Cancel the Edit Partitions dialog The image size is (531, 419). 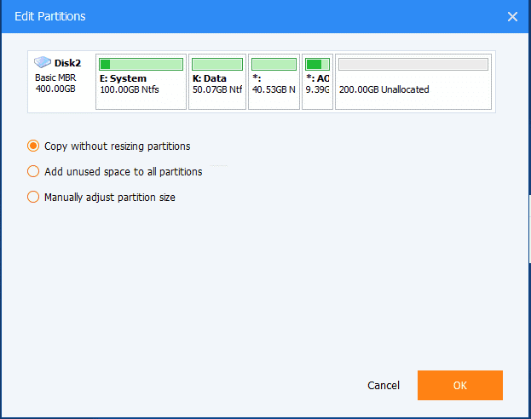(x=384, y=386)
